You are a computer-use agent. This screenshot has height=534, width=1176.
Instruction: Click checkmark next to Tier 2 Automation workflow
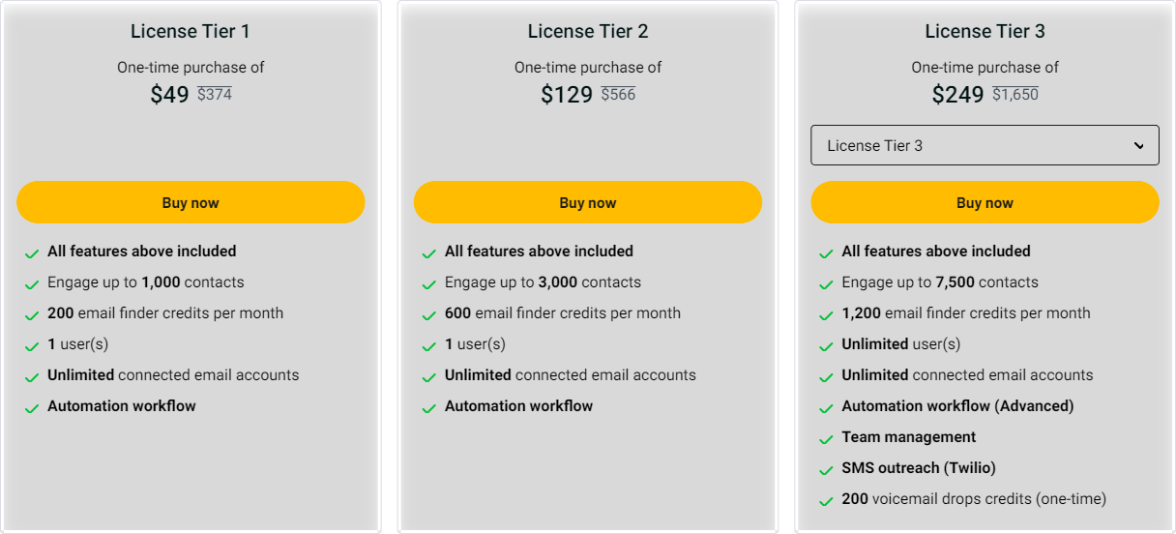pos(428,408)
